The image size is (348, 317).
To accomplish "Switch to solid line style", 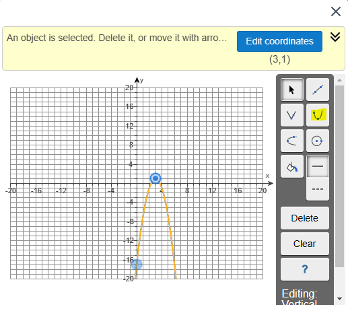I will point(318,166).
